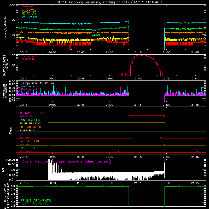Viewport: 209px width, 209px height.
Task: Click the BAD PACKETS flag label
Action: (28, 152)
